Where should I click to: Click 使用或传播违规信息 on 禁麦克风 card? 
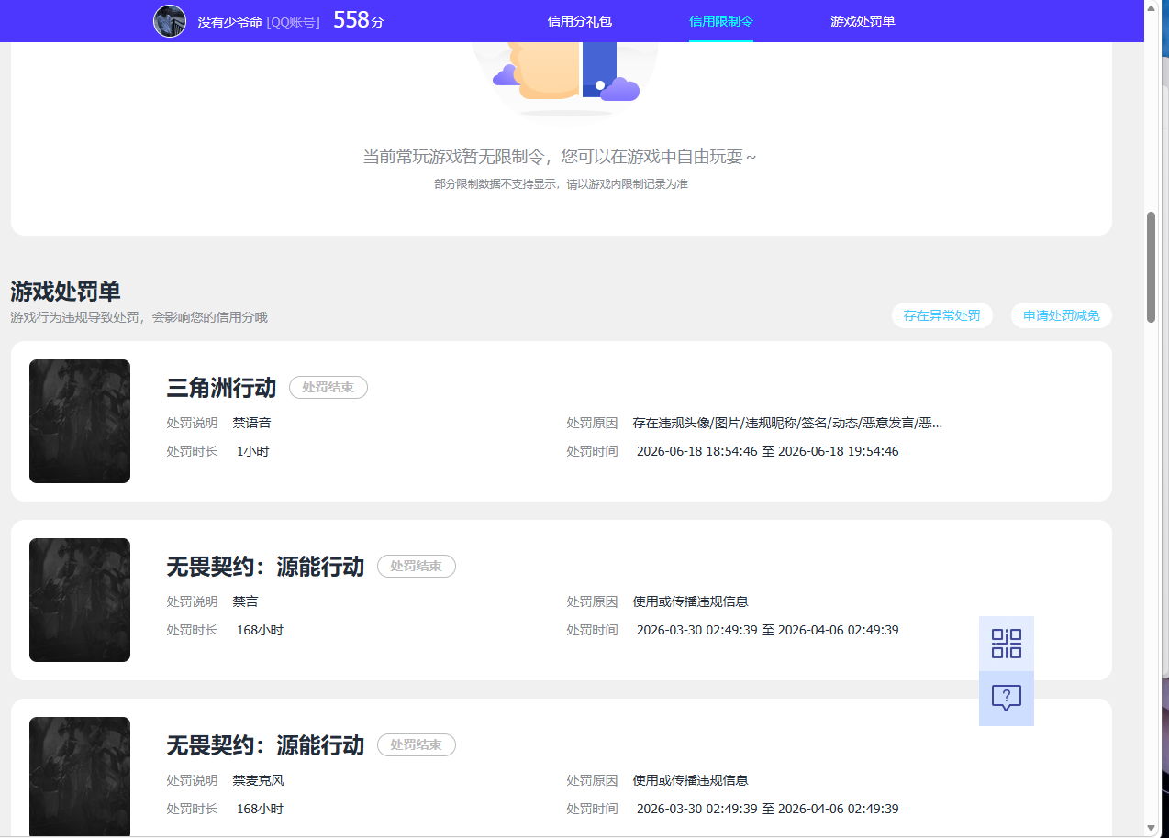[x=690, y=780]
